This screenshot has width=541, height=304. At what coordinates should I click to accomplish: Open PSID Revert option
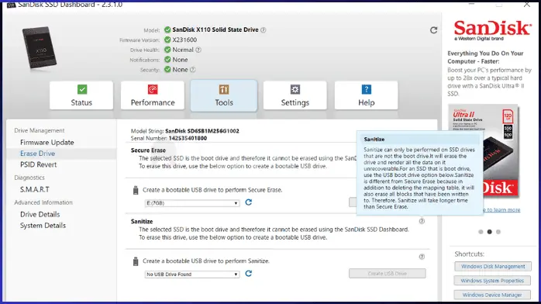[x=38, y=164]
